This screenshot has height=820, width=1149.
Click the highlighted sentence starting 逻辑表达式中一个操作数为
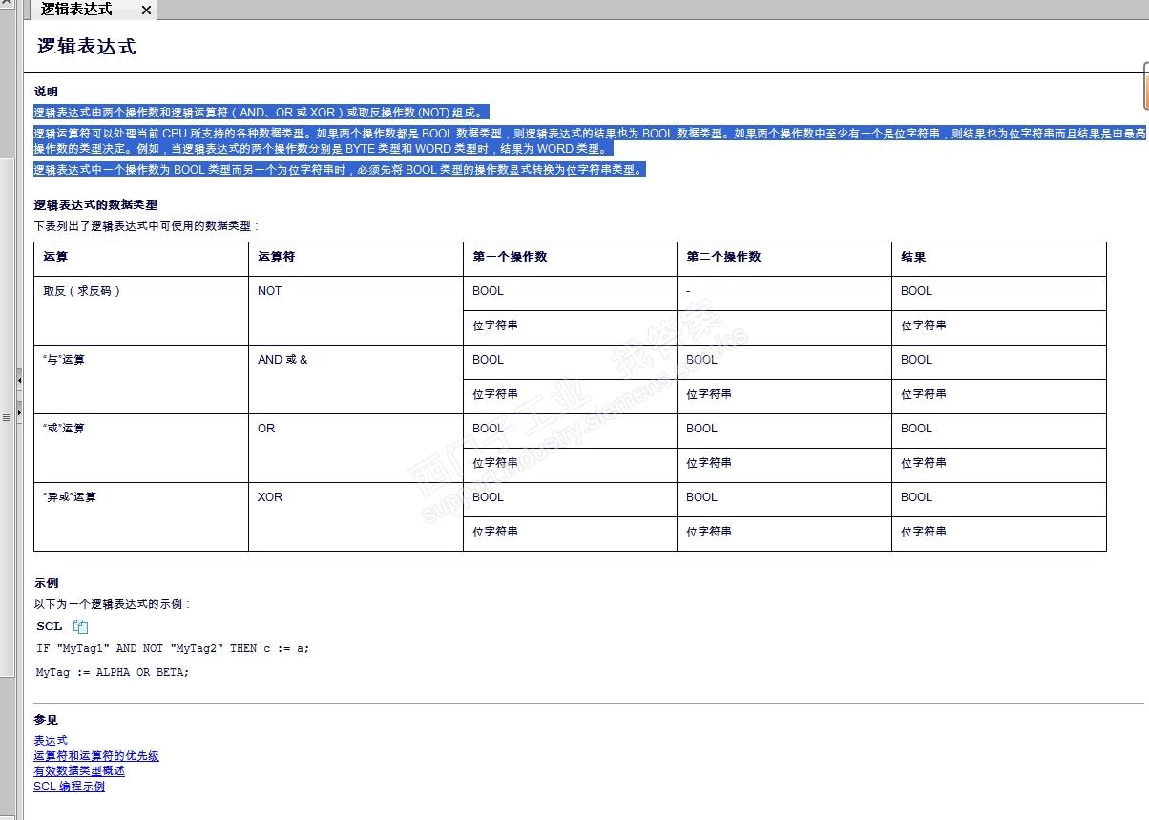341,170
